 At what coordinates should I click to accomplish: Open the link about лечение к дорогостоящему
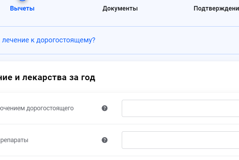48,40
